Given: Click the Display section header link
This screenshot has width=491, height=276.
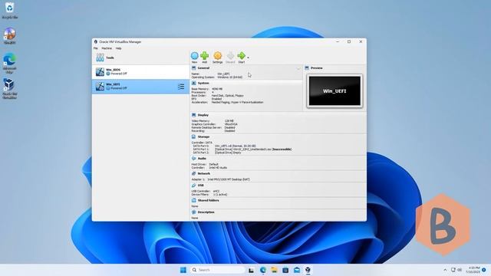Looking at the screenshot, I should point(203,115).
